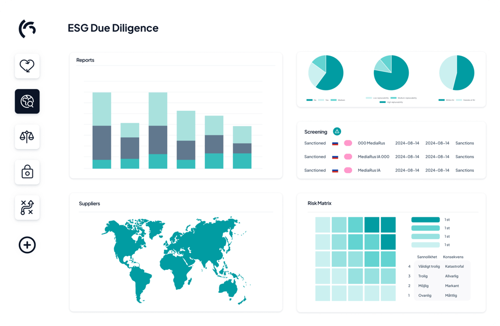The height and width of the screenshot is (326, 500).
Task: Click the warning triangle icon beside Screening
Action: (x=337, y=132)
